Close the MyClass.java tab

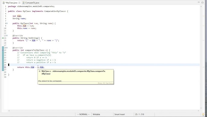(x=19, y=3)
